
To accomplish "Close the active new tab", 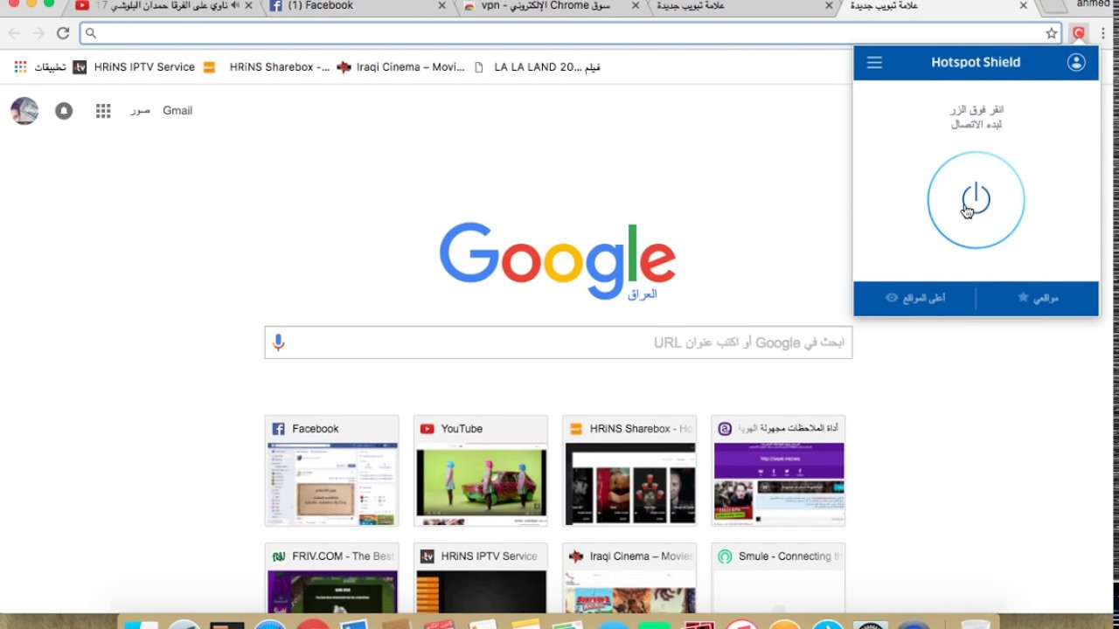I will point(1023,6).
